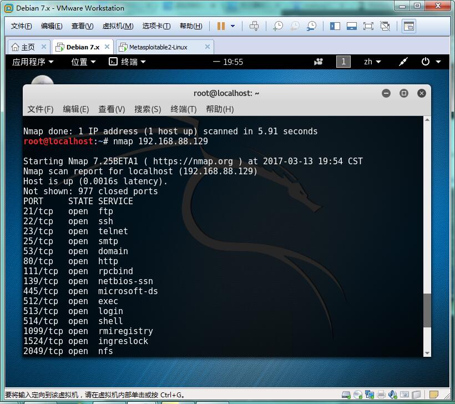The width and height of the screenshot is (455, 404).
Task: Toggle the thumbnail bar view icon
Action: pyautogui.click(x=351, y=26)
